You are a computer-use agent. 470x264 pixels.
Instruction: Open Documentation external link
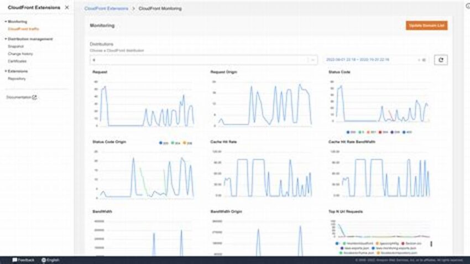21,97
